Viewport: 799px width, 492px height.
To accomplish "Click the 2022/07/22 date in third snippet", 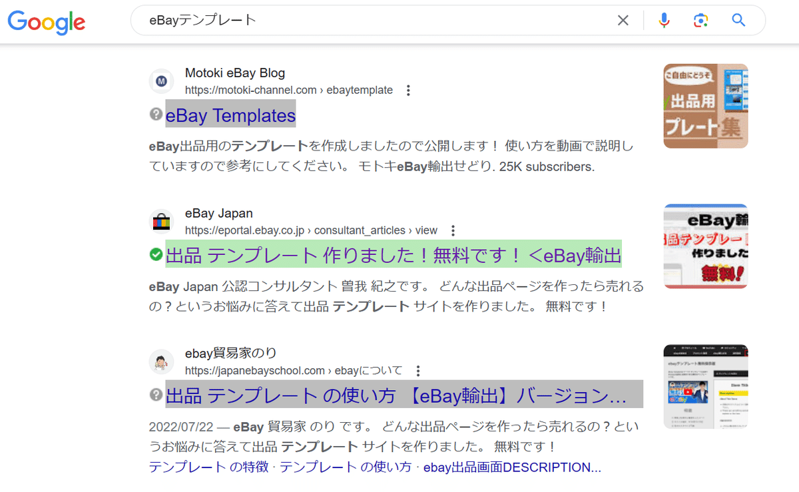I will (181, 427).
